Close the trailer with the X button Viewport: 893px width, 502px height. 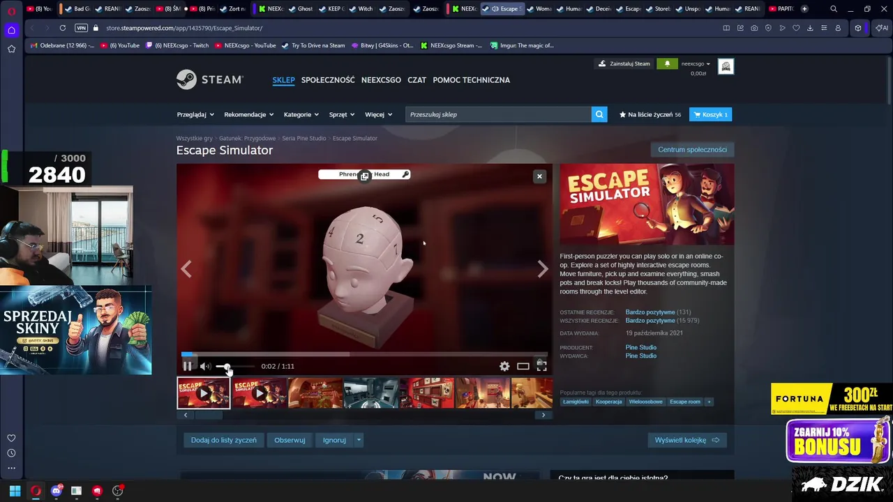tap(539, 176)
